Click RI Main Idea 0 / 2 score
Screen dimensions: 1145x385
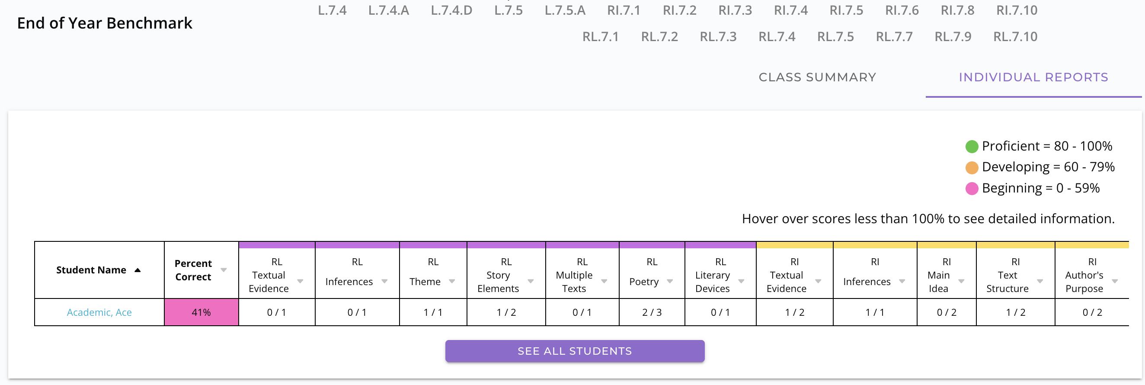tap(947, 312)
